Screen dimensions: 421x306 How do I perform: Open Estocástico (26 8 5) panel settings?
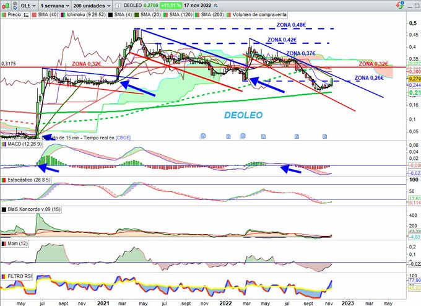[x=28, y=180]
